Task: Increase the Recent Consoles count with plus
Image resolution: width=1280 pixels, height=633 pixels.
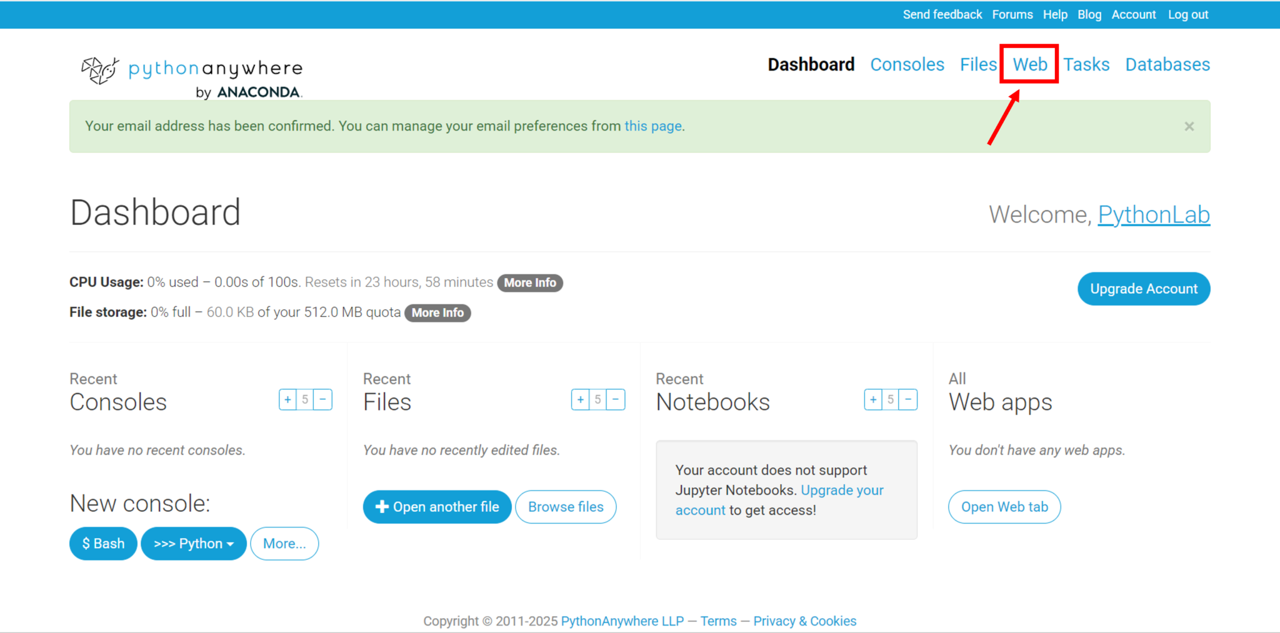Action: point(287,400)
